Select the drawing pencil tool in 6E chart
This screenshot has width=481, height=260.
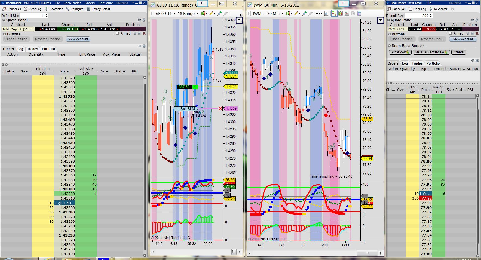[212, 14]
